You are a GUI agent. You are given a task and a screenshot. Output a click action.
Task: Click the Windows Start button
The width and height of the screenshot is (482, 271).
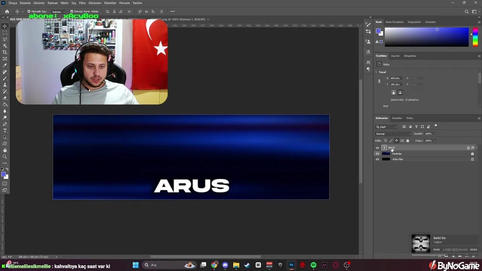136,265
